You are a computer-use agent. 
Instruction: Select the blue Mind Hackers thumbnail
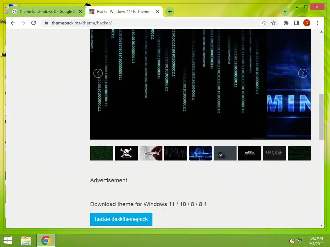(x=200, y=153)
